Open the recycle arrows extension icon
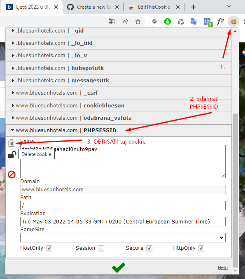 [181, 21]
